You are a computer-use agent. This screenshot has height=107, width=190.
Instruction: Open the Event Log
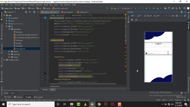coord(181,97)
